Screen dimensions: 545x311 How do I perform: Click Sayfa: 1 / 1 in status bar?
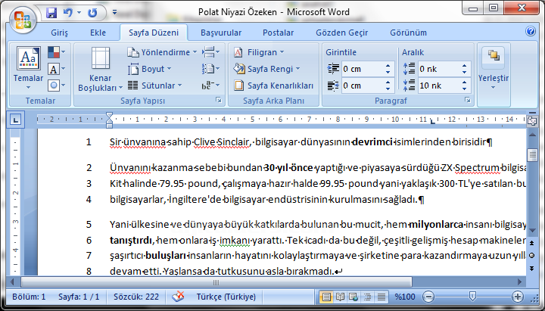[79, 297]
